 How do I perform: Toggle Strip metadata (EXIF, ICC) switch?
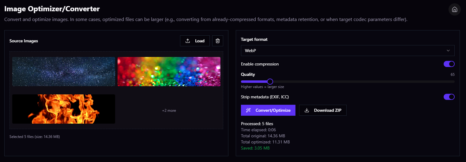[x=449, y=97]
